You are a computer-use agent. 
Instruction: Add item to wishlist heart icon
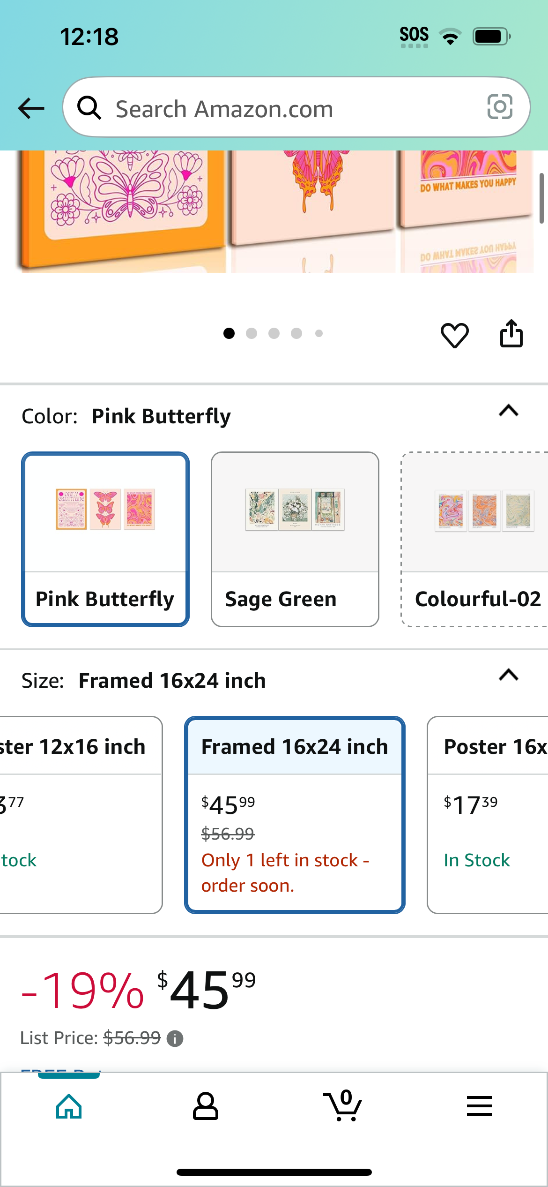coord(454,335)
